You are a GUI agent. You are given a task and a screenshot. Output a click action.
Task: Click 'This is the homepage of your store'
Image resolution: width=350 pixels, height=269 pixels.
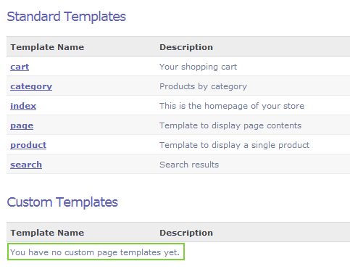click(232, 106)
